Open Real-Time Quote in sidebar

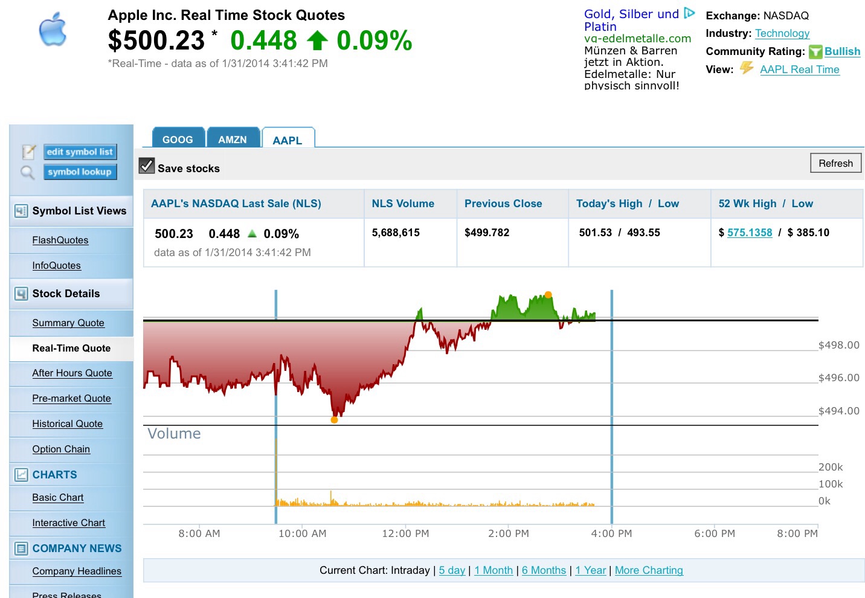(x=71, y=348)
